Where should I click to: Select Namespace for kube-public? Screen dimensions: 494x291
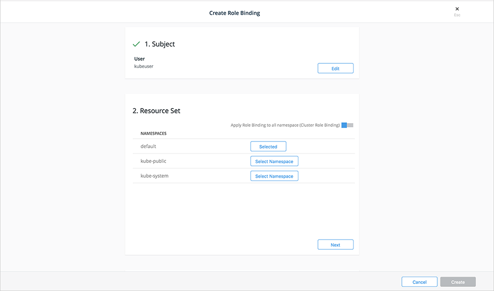click(x=274, y=161)
